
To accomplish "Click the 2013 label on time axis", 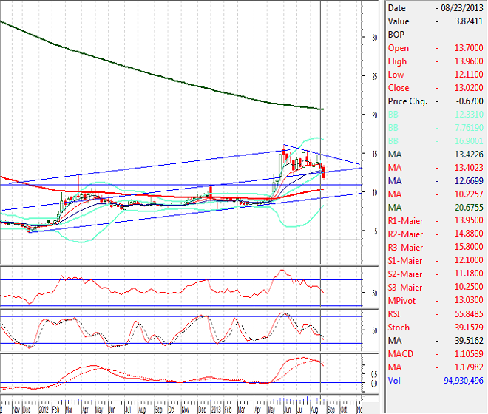I will click(x=214, y=408).
